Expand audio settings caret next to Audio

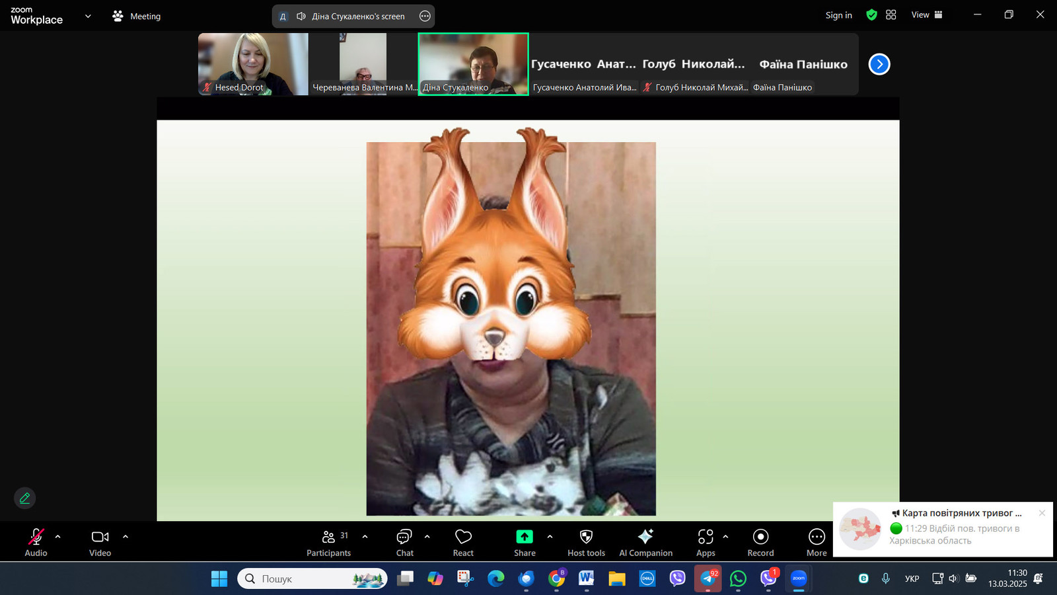click(x=58, y=537)
